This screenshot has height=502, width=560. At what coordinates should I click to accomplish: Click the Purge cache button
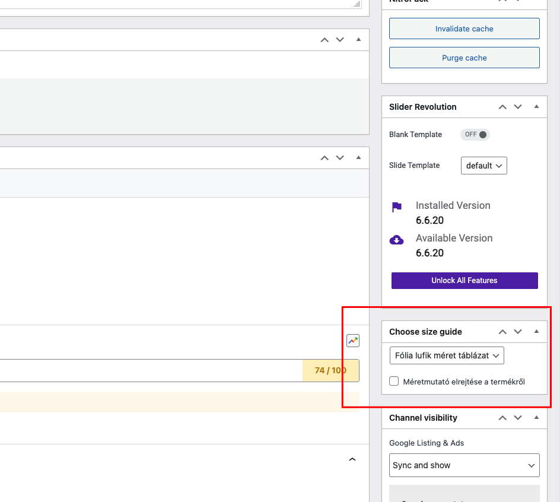464,58
